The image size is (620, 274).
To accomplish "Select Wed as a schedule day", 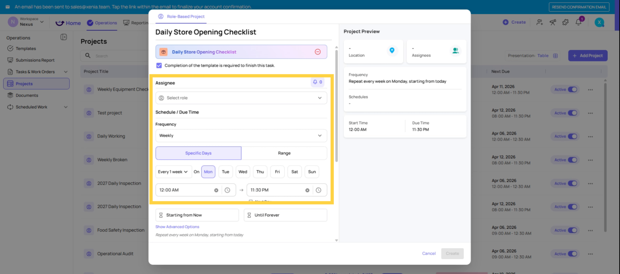I will [x=243, y=172].
